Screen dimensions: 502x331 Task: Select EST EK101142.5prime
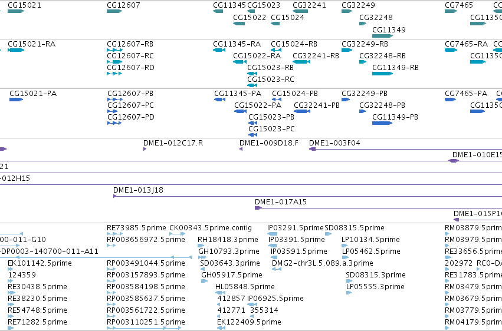tap(10, 269)
